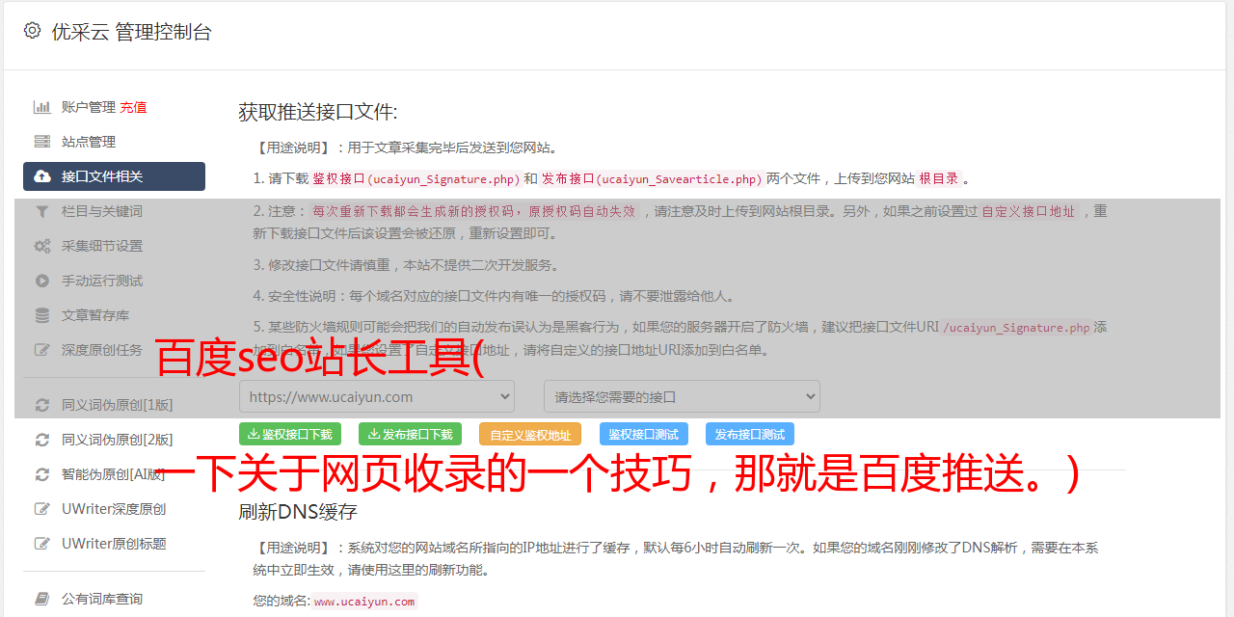Viewport: 1234px width, 617px height.
Task: Click the filter funnel icon for 栏目与关键词
Action: point(42,211)
